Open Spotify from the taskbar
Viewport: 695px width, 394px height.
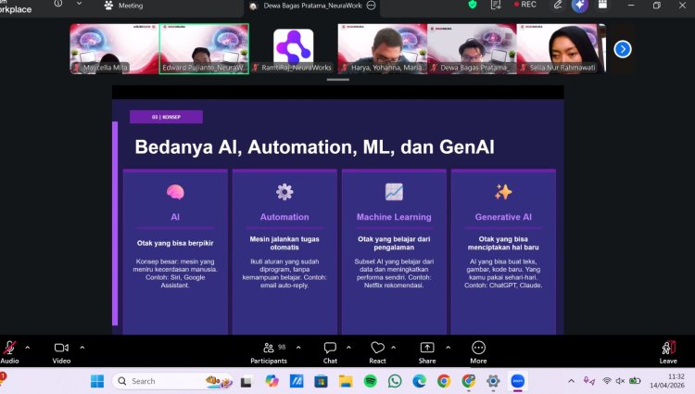[x=370, y=381]
